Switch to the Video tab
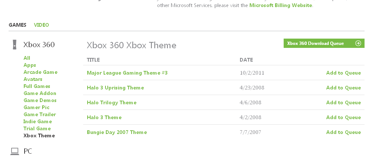Viewport: 372px width, 157px height. (x=41, y=25)
